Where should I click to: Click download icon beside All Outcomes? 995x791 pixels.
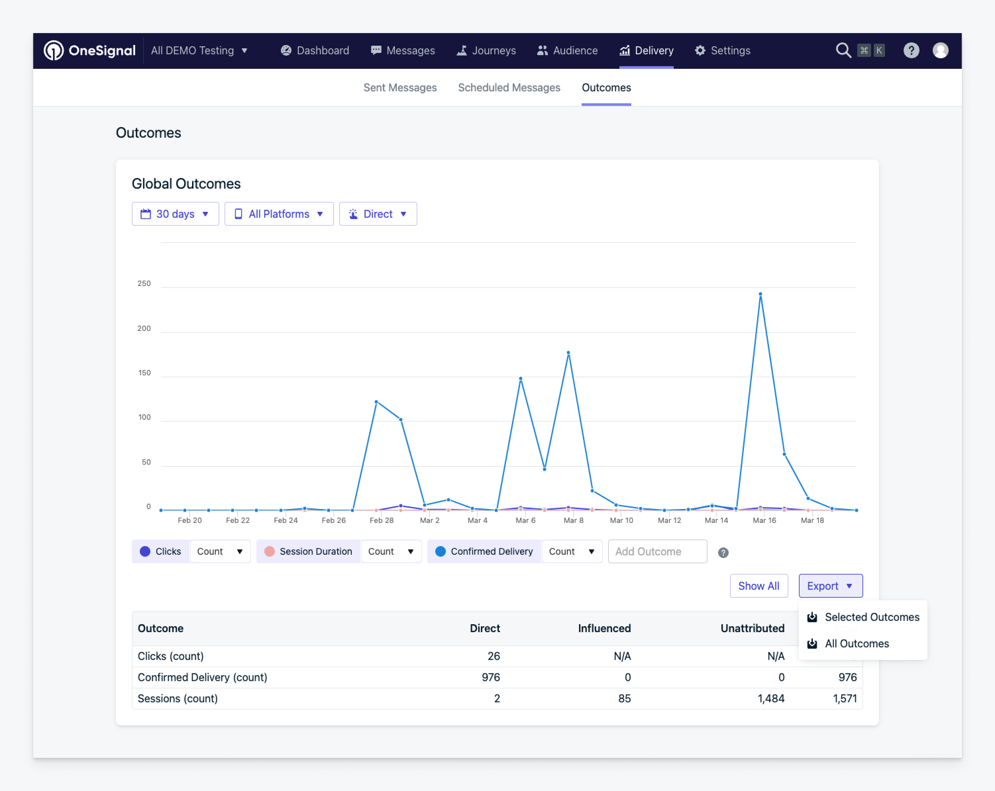pos(812,643)
